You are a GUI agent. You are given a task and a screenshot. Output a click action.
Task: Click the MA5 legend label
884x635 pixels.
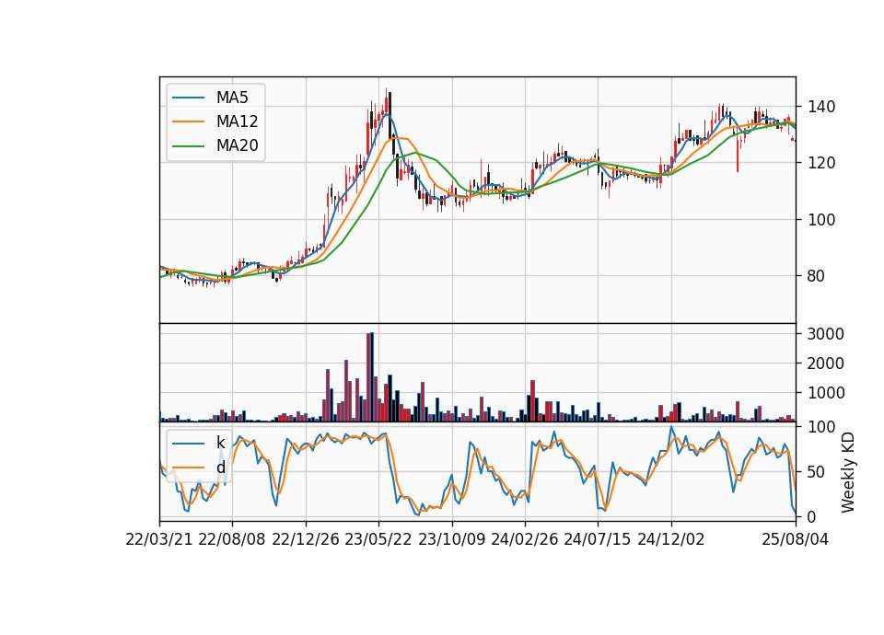232,98
